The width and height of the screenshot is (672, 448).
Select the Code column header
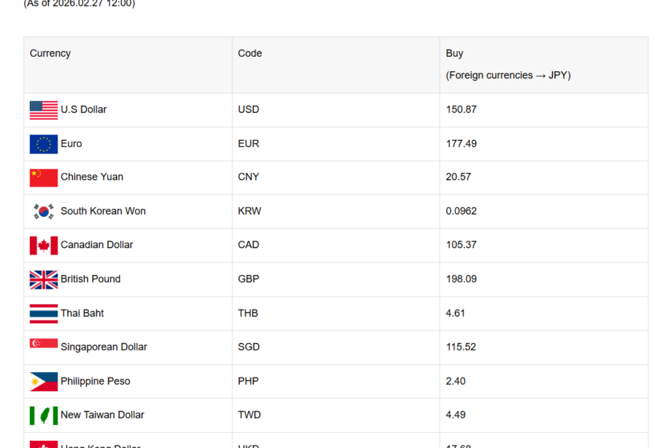point(250,54)
